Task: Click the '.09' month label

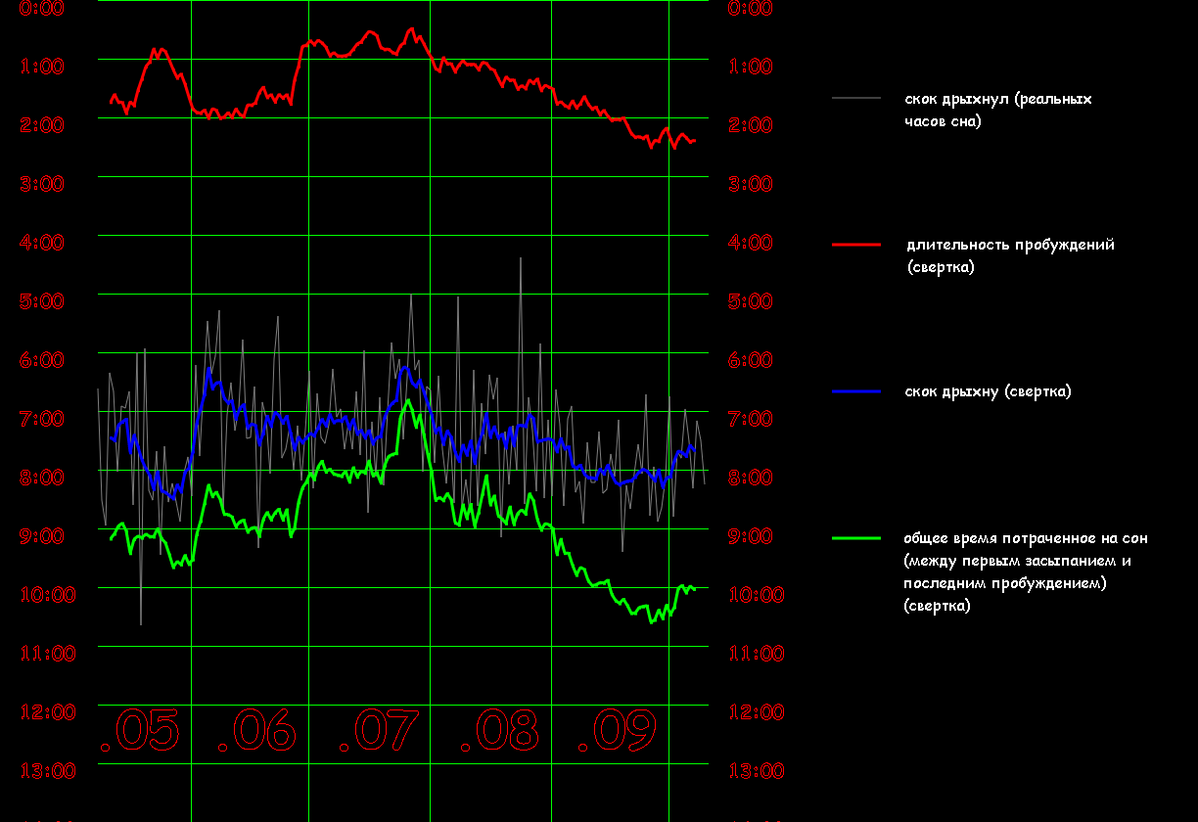Action: click(x=617, y=730)
